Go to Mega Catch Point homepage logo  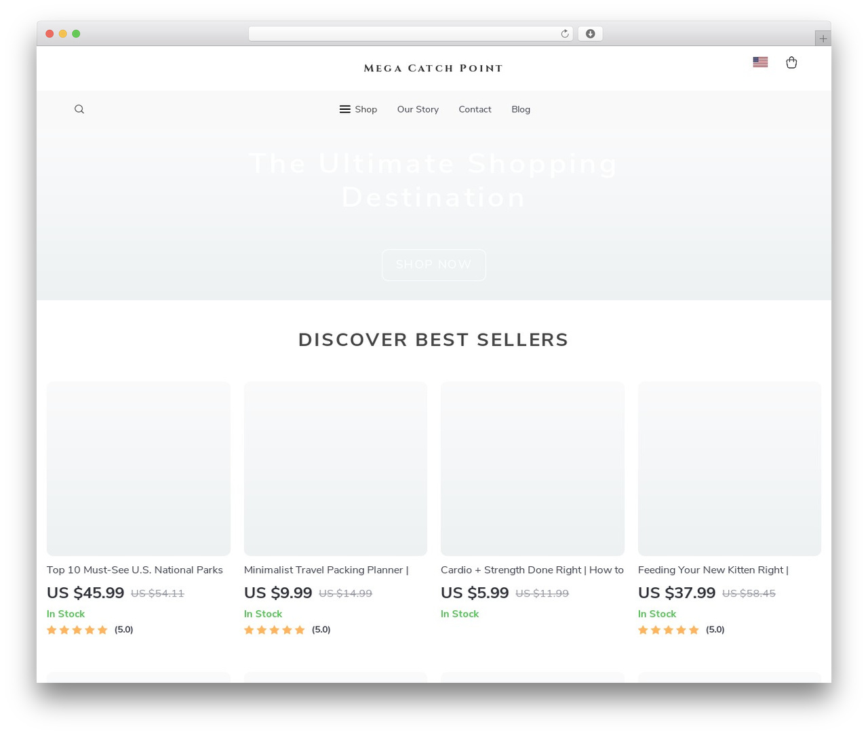(x=433, y=68)
